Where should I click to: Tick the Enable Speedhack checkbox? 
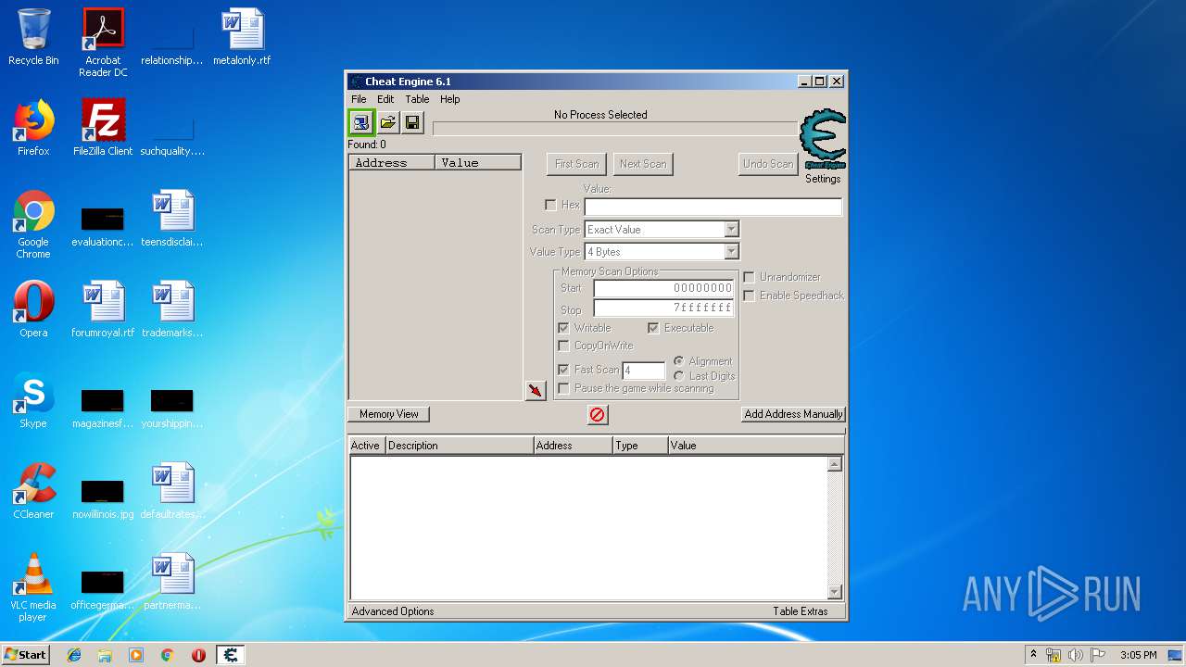tap(749, 296)
